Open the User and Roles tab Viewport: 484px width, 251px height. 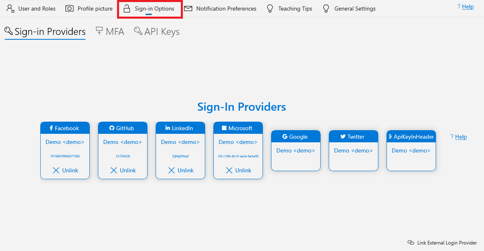point(31,9)
